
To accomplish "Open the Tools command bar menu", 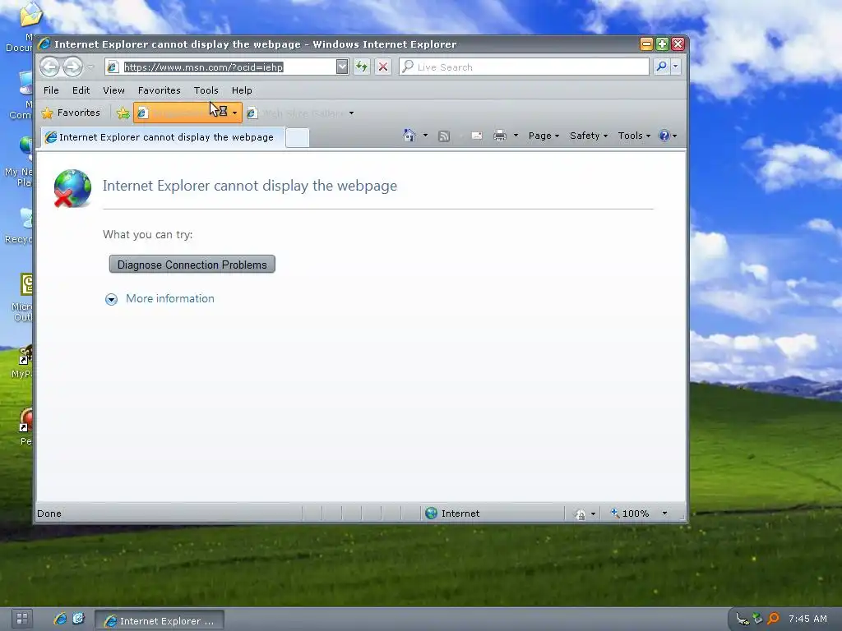I will pos(634,136).
